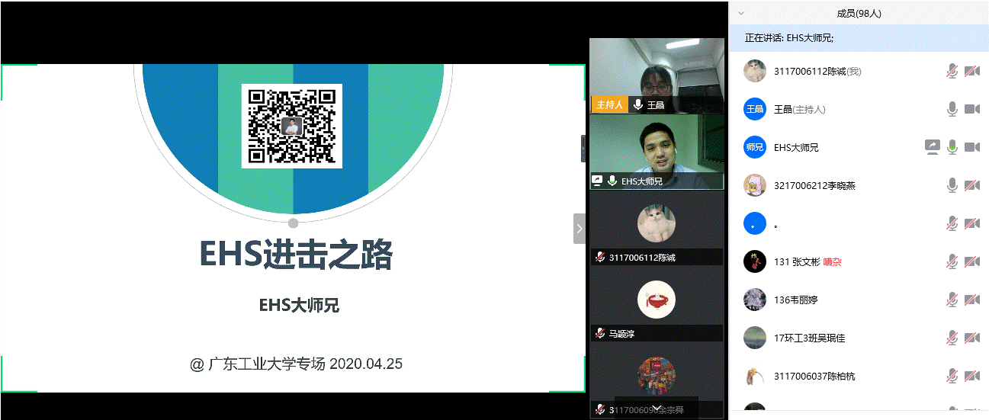Click the name 136韦丽婷
989x420 pixels.
[795, 300]
